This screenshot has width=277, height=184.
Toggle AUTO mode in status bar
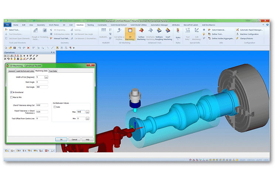pyautogui.click(x=259, y=160)
